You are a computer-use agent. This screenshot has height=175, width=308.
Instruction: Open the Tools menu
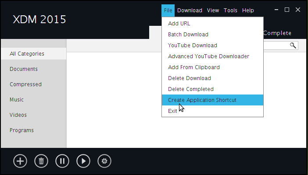point(230,10)
